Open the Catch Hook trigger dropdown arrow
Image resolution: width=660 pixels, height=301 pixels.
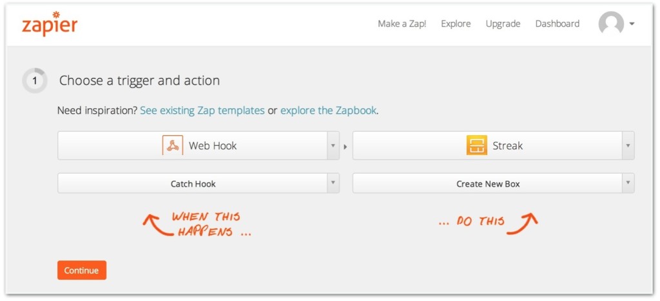333,183
